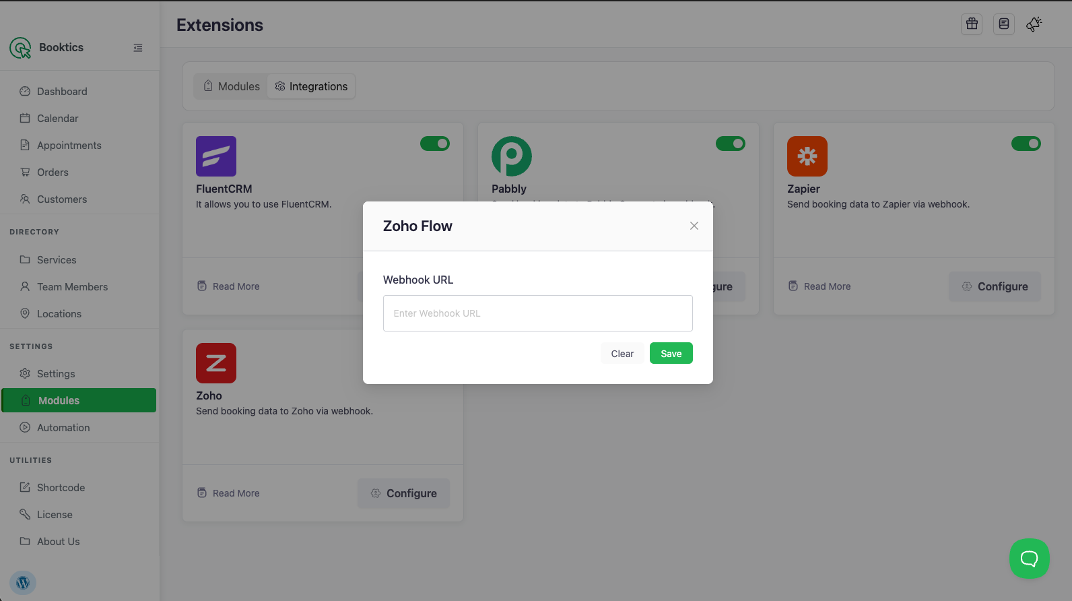Switch to the Modules tab
Viewport: 1072px width, 601px height.
232,86
